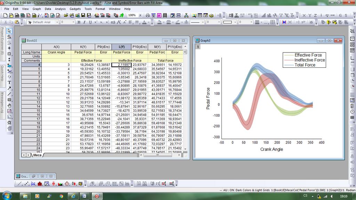Click the Stock candlestick plot icon
Viewport: 356px width, 200px height.
(74, 184)
